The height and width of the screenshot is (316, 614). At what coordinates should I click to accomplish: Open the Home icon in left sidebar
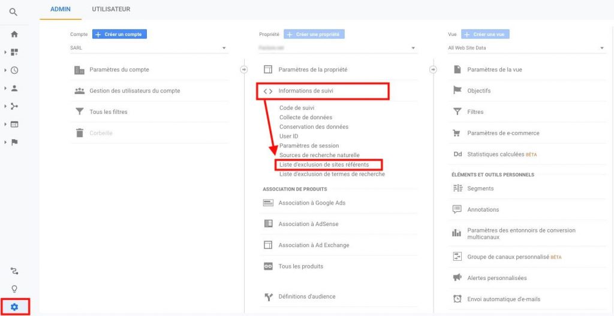click(14, 34)
